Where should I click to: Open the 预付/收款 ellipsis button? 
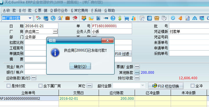coord(137,78)
